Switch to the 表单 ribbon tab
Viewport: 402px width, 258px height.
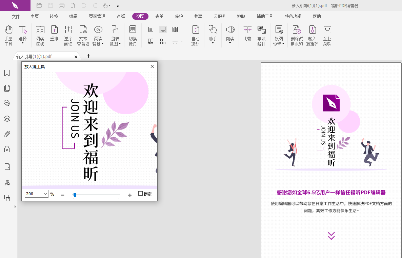click(x=159, y=16)
